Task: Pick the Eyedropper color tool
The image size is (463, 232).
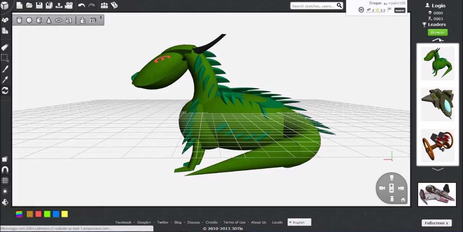Action: [x=5, y=80]
